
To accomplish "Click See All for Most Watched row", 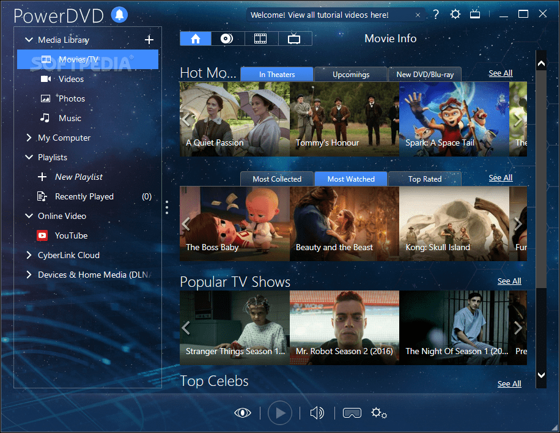I will pyautogui.click(x=500, y=178).
